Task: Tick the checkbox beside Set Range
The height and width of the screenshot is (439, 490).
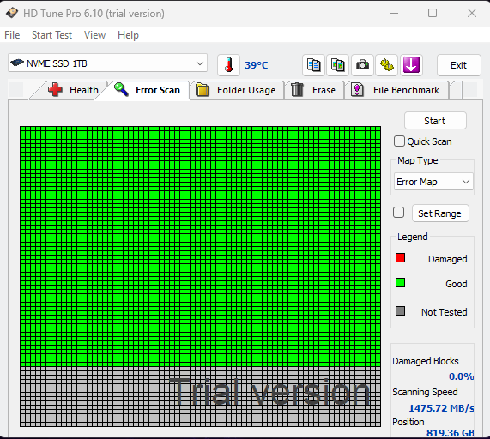Action: tap(398, 213)
